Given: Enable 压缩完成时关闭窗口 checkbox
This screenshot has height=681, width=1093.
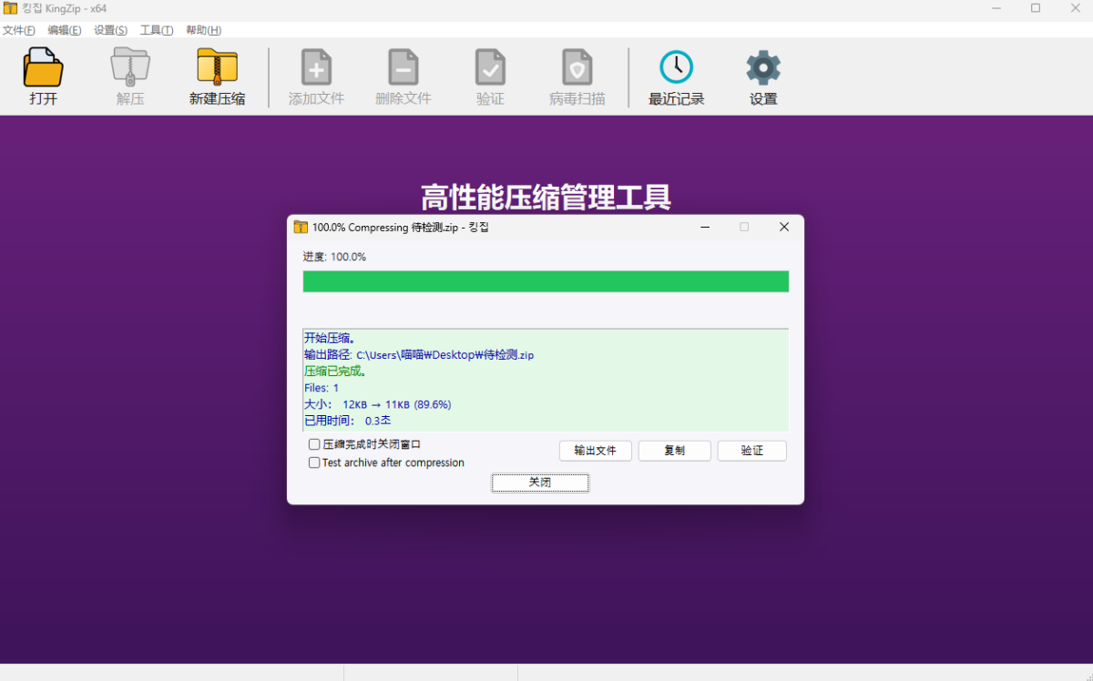Looking at the screenshot, I should click(x=314, y=444).
